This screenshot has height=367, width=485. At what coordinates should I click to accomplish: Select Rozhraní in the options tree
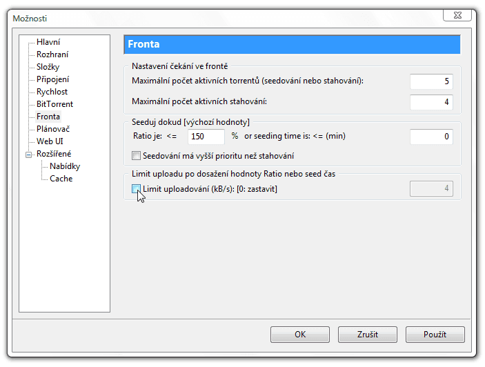point(52,54)
